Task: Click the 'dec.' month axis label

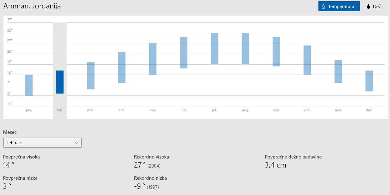Action: click(x=369, y=110)
